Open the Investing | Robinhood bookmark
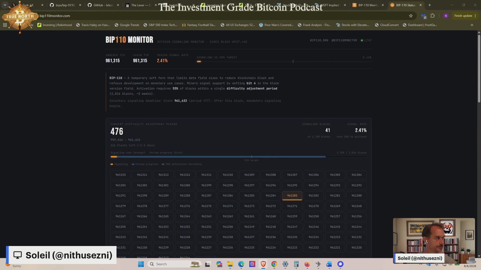This screenshot has height=270, width=481. [55, 25]
